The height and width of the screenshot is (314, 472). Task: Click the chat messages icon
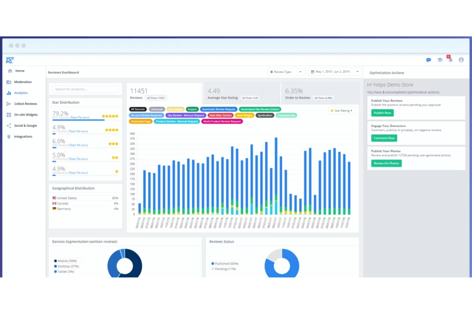click(429, 60)
